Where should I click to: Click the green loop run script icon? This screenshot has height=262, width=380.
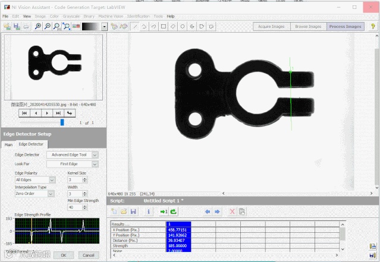click(174, 212)
